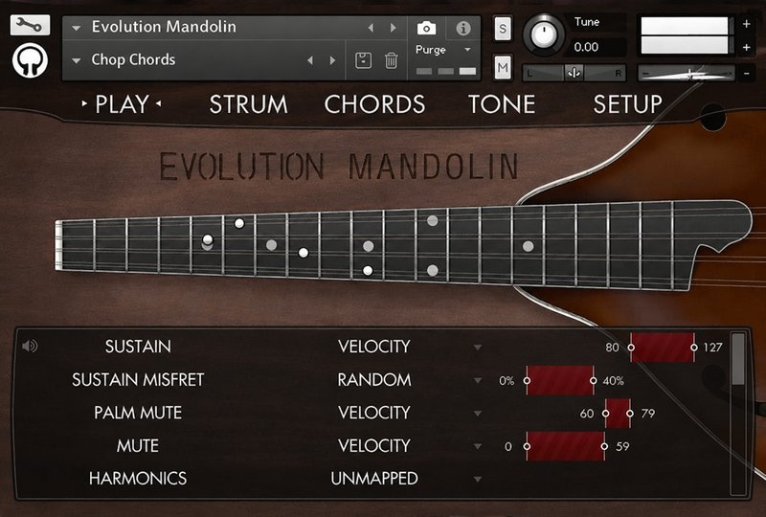Select the SUSTAIN articulation row
Viewport: 766px width, 517px height.
pos(138,347)
